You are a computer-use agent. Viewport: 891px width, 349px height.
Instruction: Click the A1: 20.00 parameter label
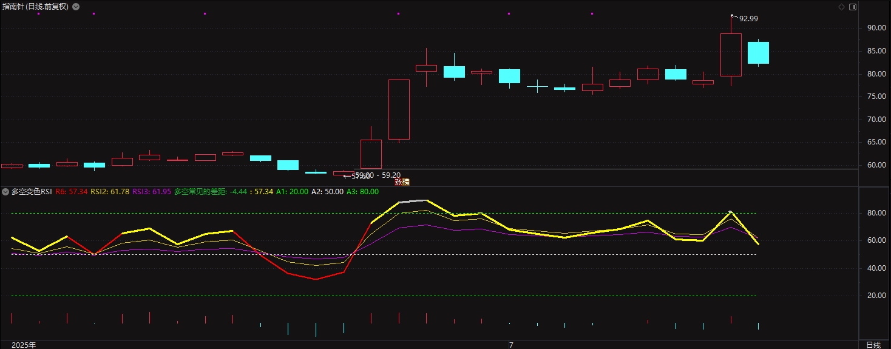click(292, 191)
